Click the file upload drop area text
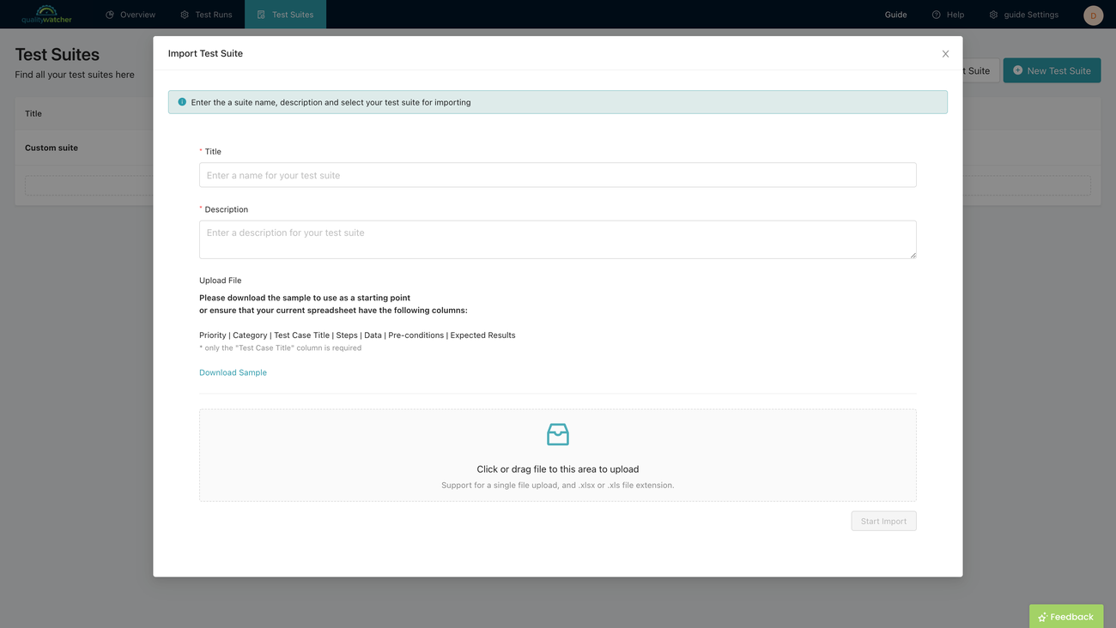This screenshot has width=1116, height=628. click(x=558, y=469)
